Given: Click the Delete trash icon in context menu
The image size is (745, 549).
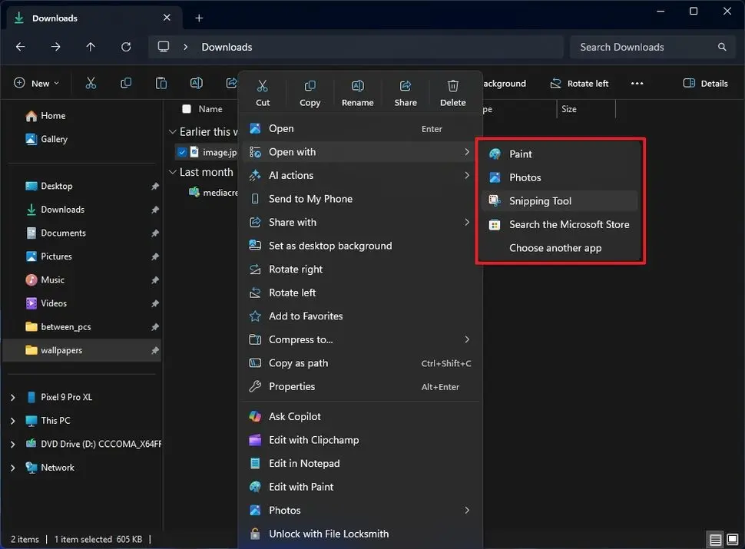Looking at the screenshot, I should click(x=453, y=86).
